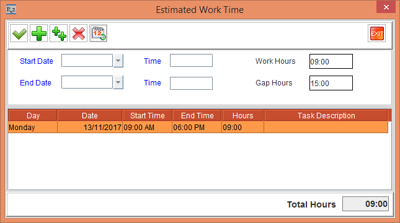Select the Monday cell in the table
Screen dimensions: 400x223
point(33,127)
